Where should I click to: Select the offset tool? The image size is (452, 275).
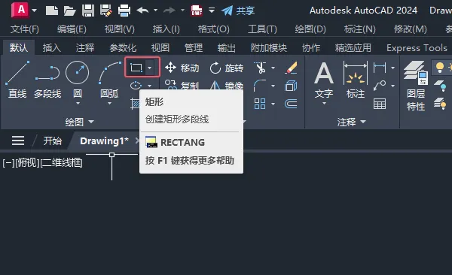tap(291, 104)
